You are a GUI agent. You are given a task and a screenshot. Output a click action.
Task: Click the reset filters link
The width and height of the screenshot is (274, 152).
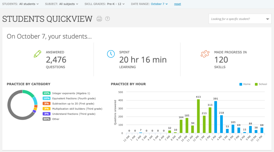[x=177, y=4]
